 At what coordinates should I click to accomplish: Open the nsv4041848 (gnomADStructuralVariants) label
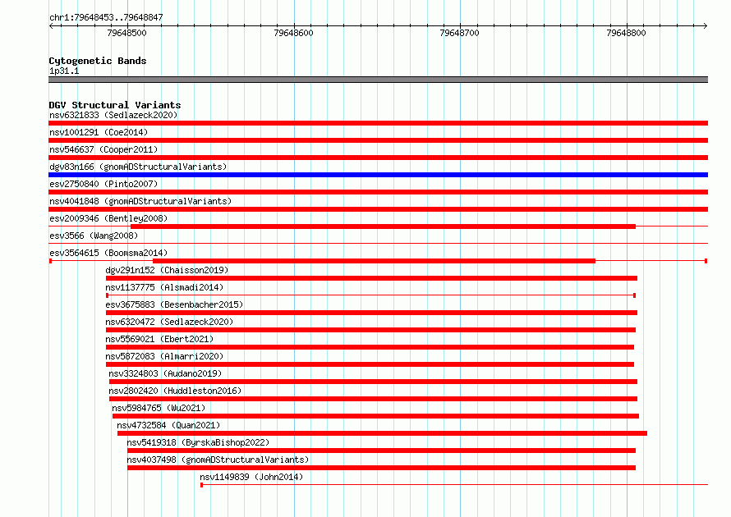click(140, 201)
